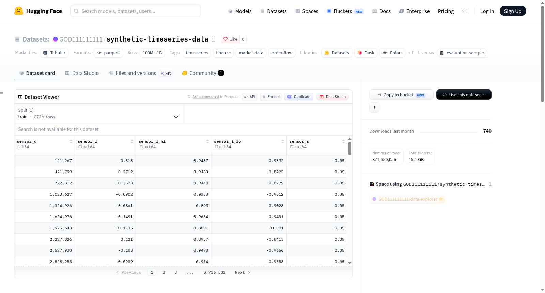Sort the sensor_i_hi column

[207, 141]
